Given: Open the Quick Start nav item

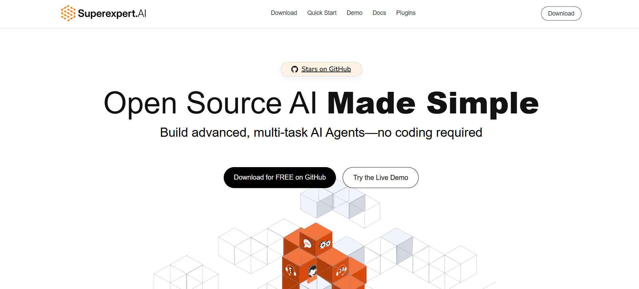Looking at the screenshot, I should pos(322,13).
